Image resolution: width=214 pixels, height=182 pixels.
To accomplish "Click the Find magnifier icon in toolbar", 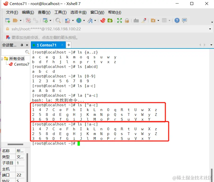I will click(x=58, y=21).
